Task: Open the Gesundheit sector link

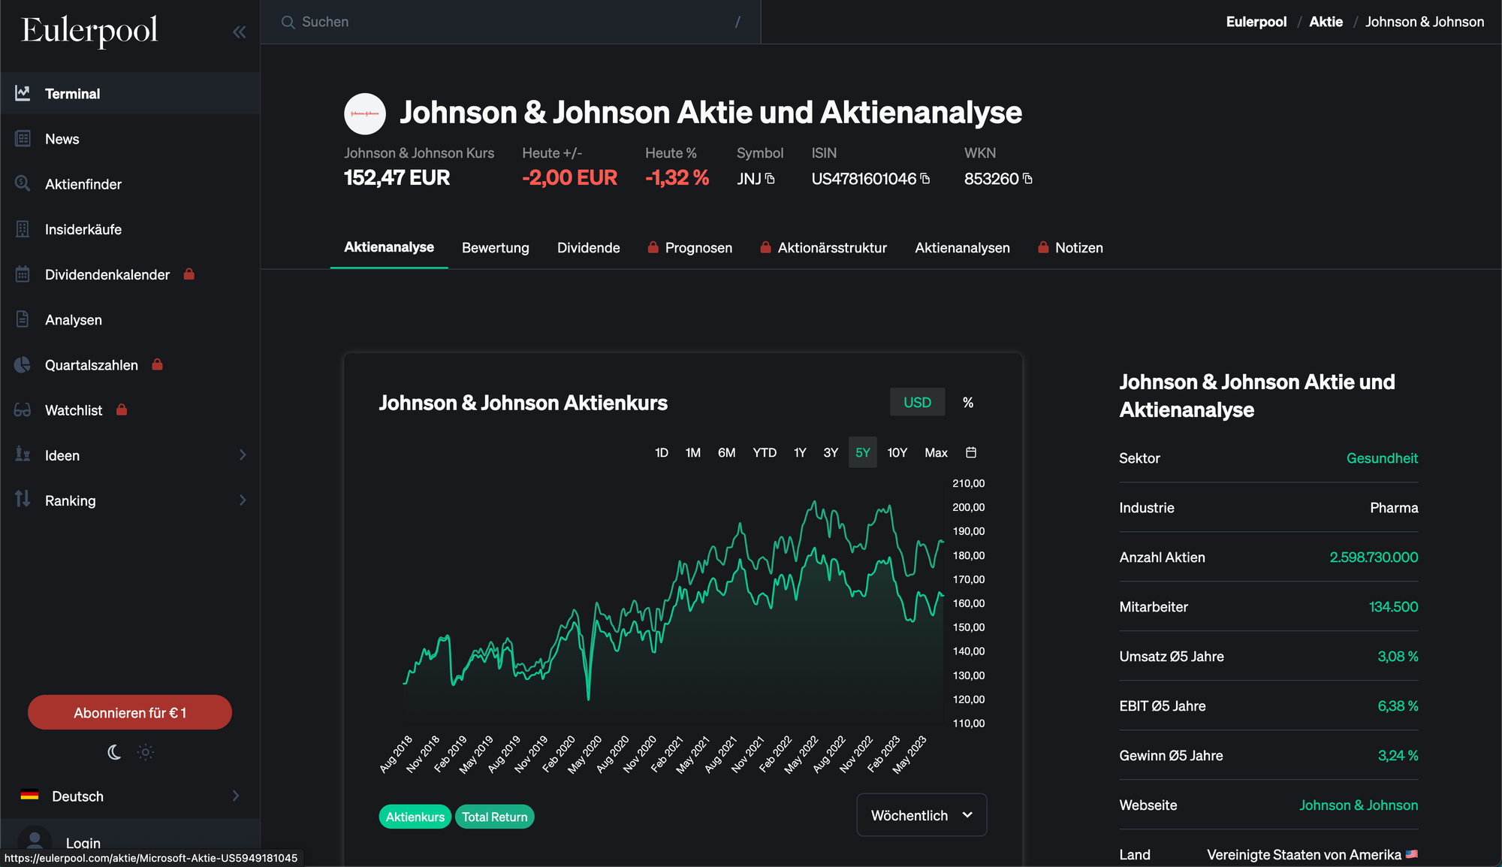Action: click(x=1381, y=458)
